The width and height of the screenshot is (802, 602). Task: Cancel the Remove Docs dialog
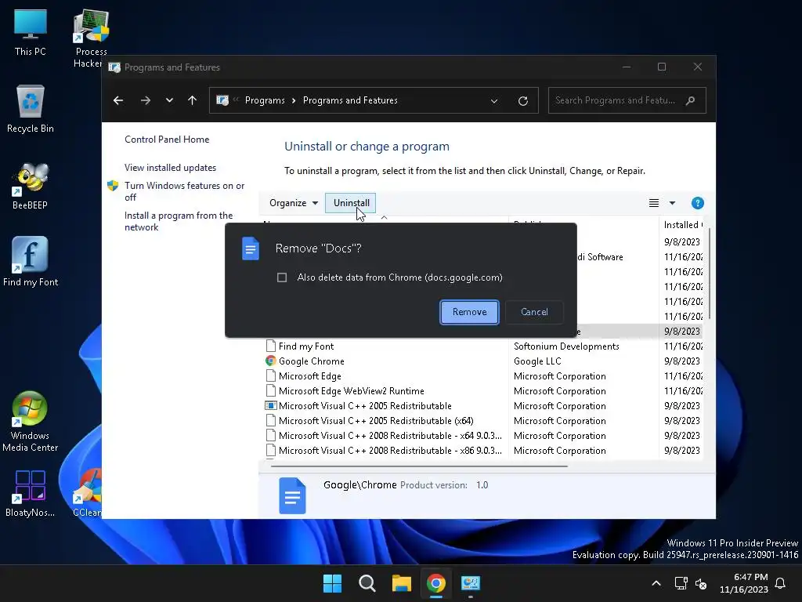point(534,312)
